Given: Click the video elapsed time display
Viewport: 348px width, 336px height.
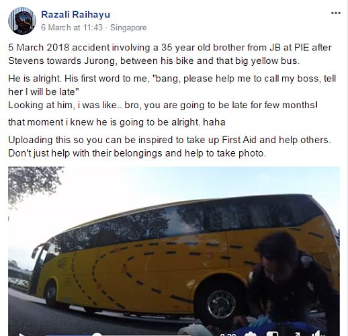Looking at the screenshot, I should 228,335.
